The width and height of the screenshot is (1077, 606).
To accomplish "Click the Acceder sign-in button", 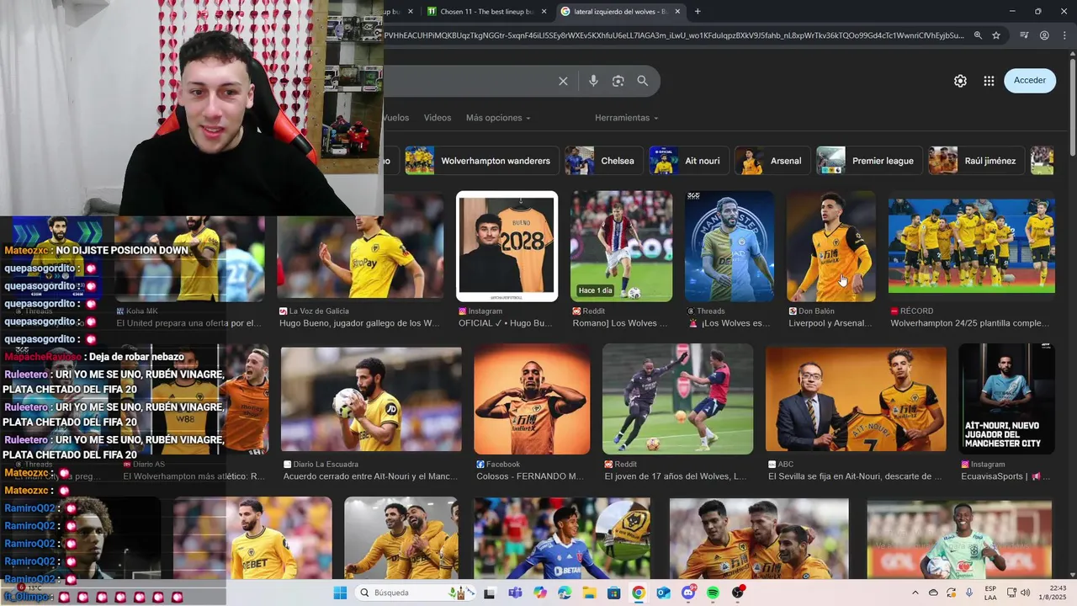I will 1030,81.
